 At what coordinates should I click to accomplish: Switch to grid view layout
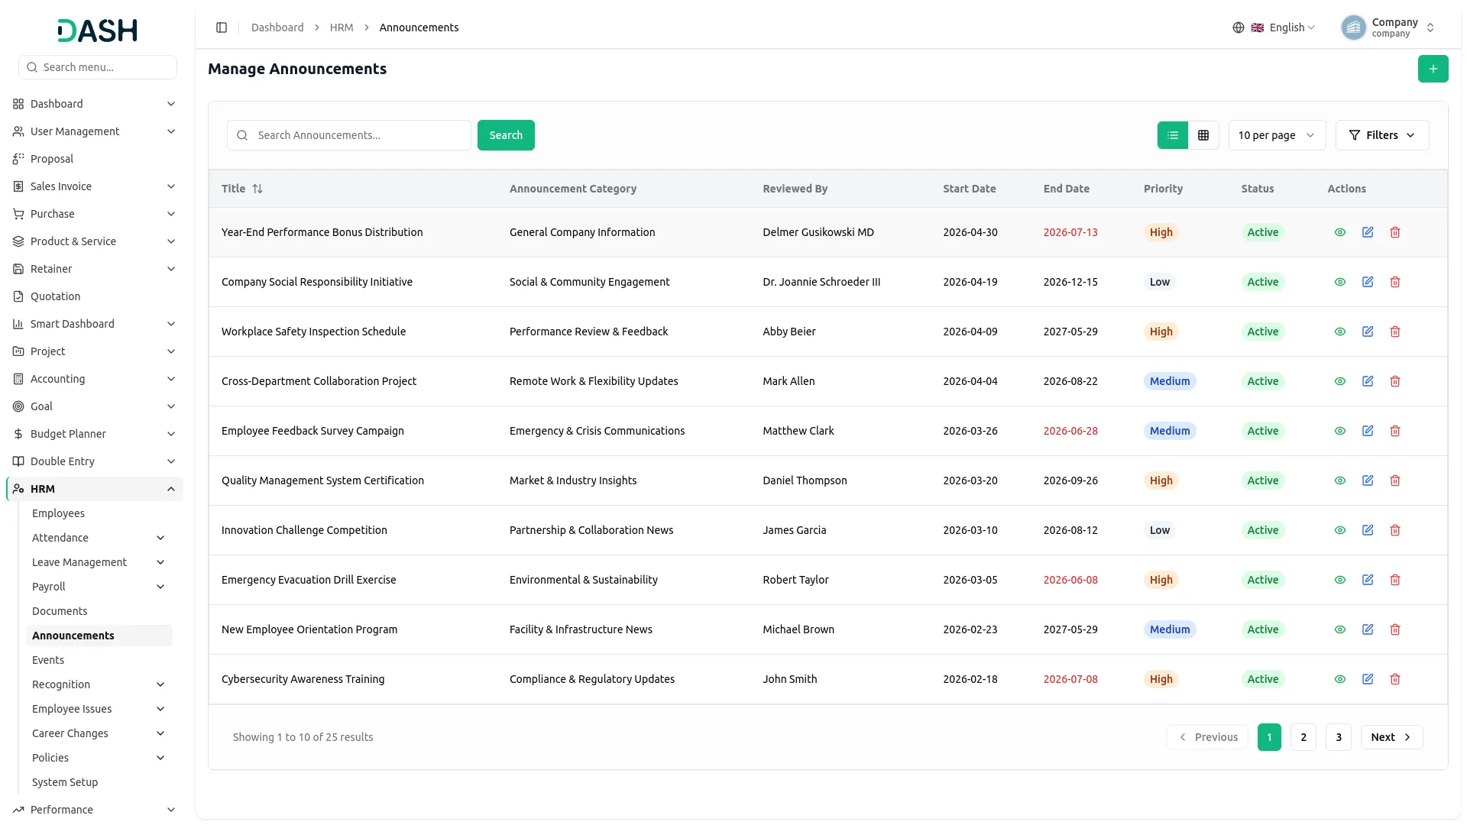click(x=1203, y=135)
